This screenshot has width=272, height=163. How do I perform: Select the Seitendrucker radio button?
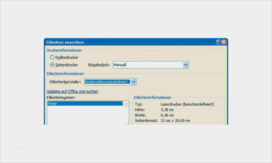click(x=52, y=65)
